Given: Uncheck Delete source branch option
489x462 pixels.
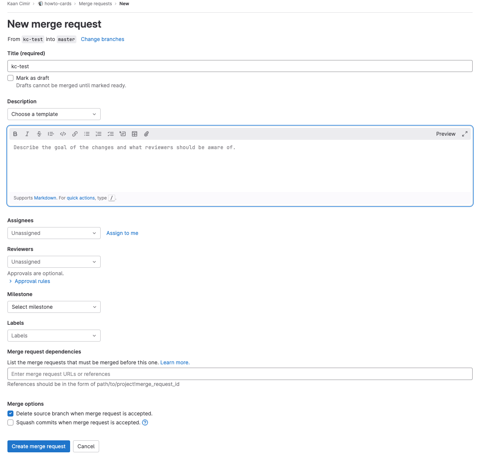Looking at the screenshot, I should tap(10, 414).
